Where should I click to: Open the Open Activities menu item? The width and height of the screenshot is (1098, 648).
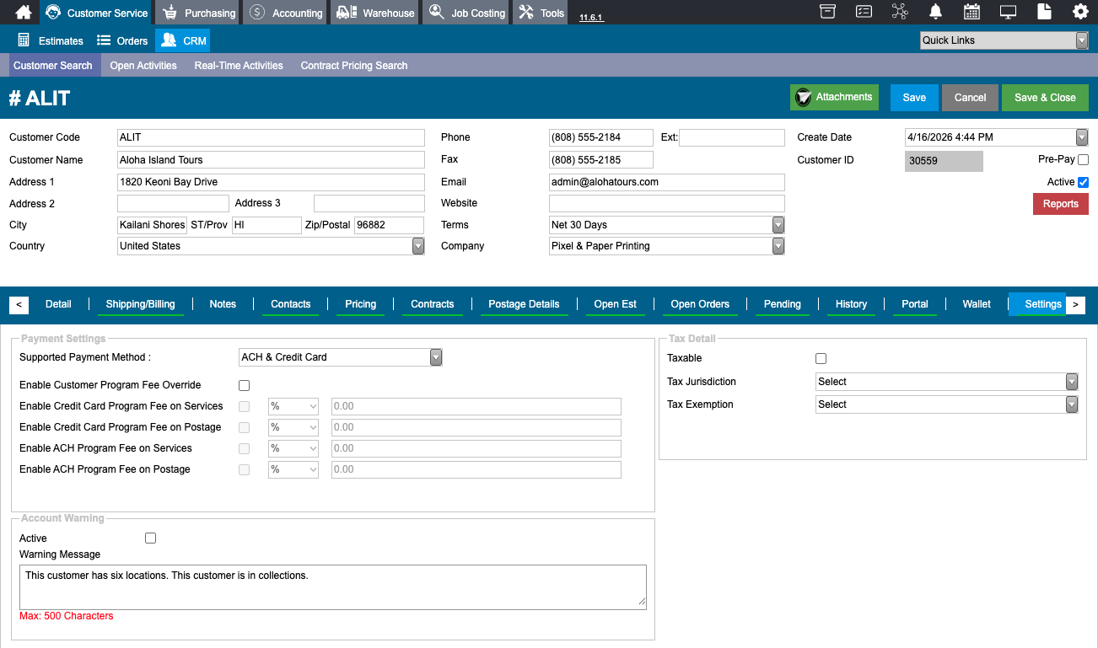(x=143, y=66)
